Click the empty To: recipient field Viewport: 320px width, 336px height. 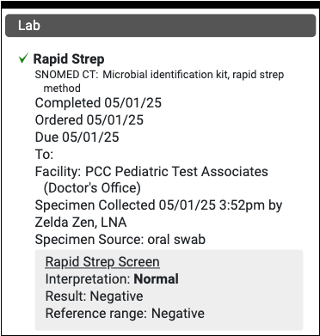pos(44,155)
